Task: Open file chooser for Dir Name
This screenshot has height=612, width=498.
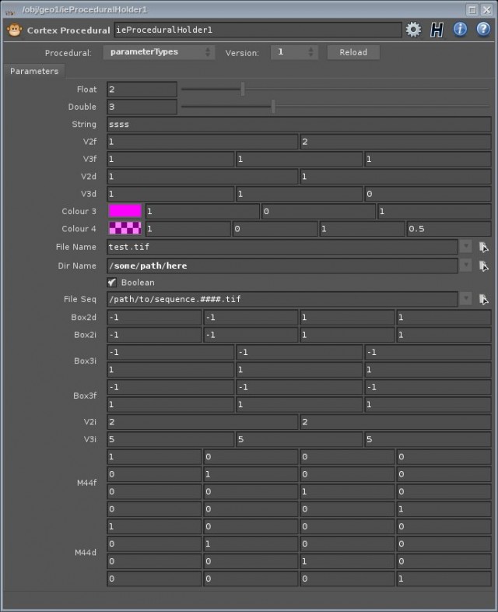Action: (x=483, y=266)
